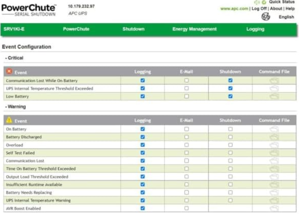Click the Output Load Threshold Exceeded event name
299x214 pixels.
click(37, 177)
